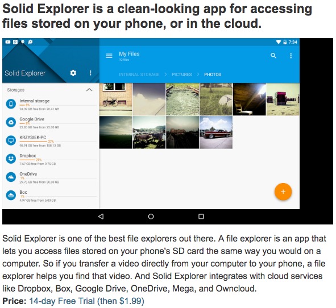
Task: Select the KRZYSIEK-PC monitor icon
Action: [11, 140]
